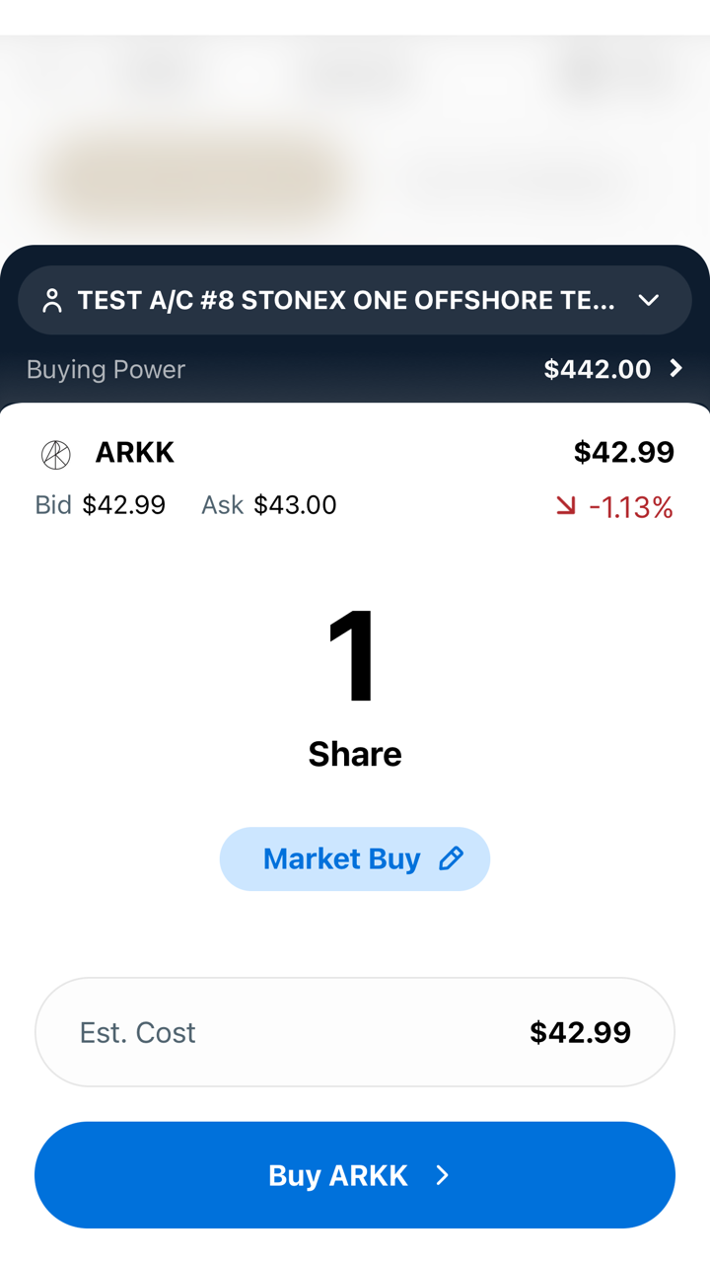This screenshot has width=710, height=1263.
Task: Tap the Buying Power label
Action: pyautogui.click(x=106, y=369)
